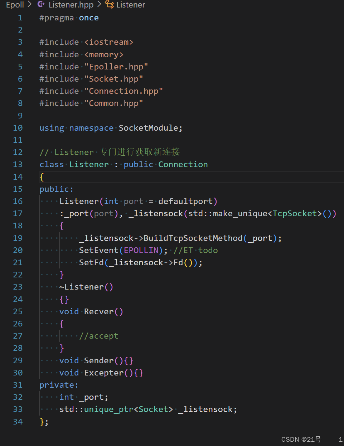Click defaultport in constructor signature
This screenshot has width=344, height=446.
pyautogui.click(x=185, y=201)
